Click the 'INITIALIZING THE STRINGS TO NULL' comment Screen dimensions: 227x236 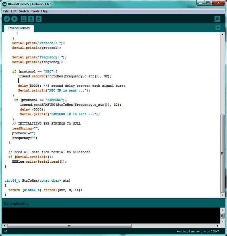46,124
